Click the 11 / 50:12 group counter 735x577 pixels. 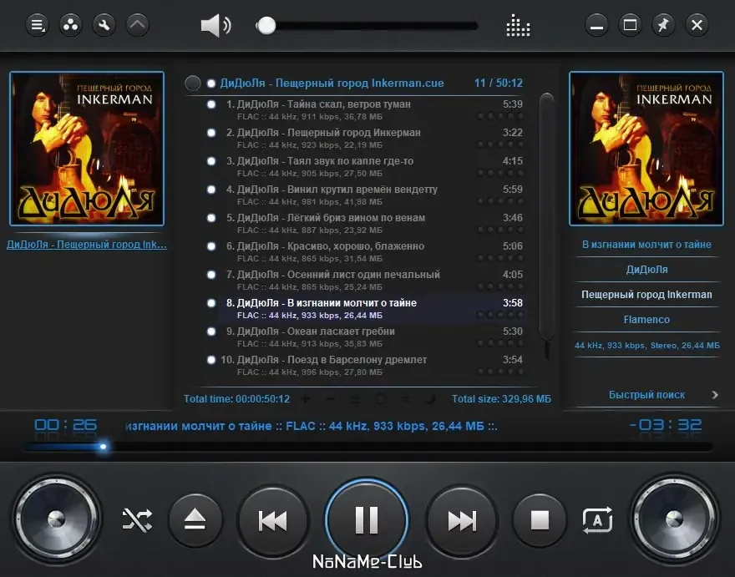499,83
